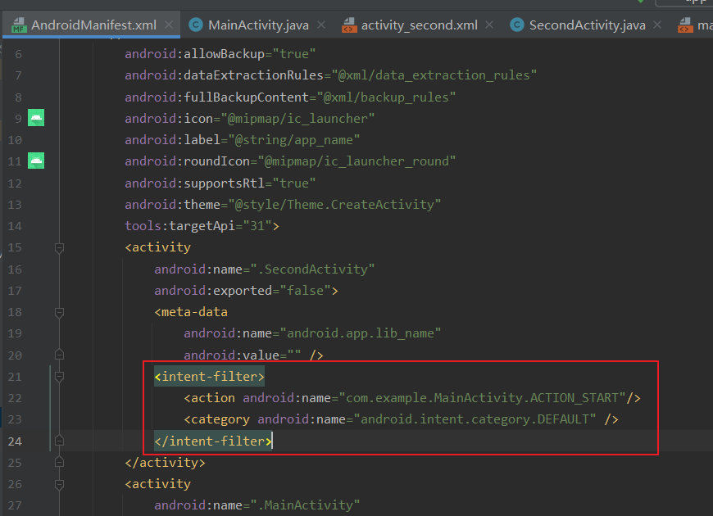Click the Android icon on line 9 gutter
The image size is (713, 516).
point(35,118)
